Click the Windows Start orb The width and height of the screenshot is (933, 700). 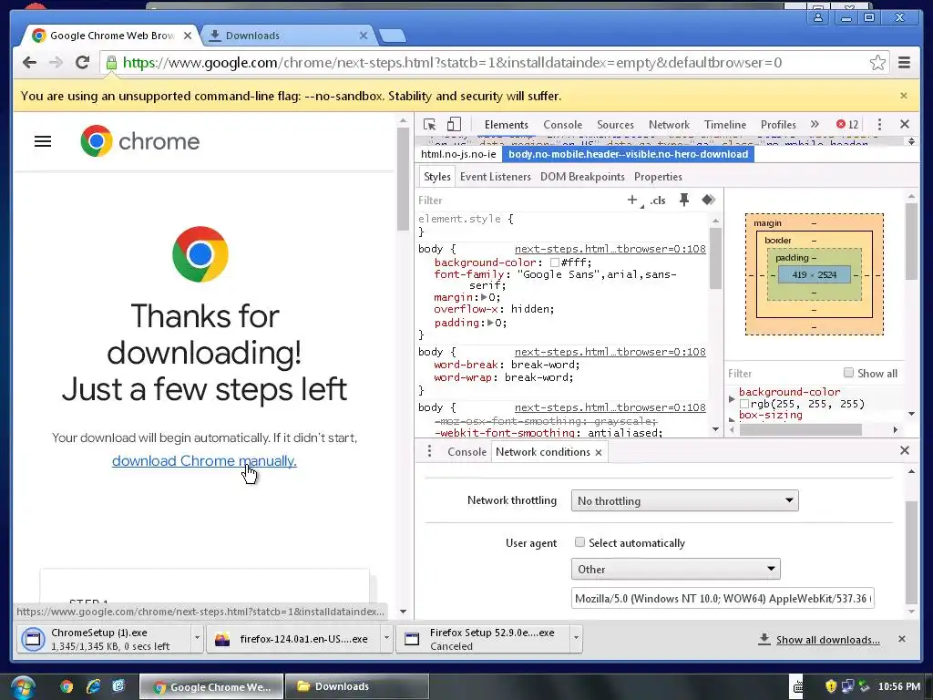tap(23, 687)
